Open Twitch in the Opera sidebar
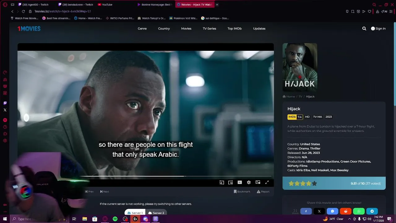The width and height of the screenshot is (396, 223). click(x=5, y=103)
